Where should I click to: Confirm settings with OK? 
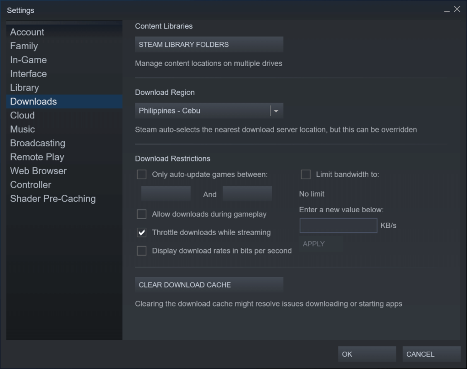coord(367,354)
